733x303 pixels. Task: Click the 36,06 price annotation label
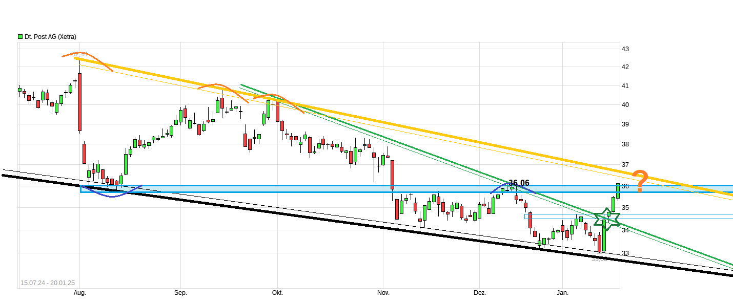pos(519,183)
